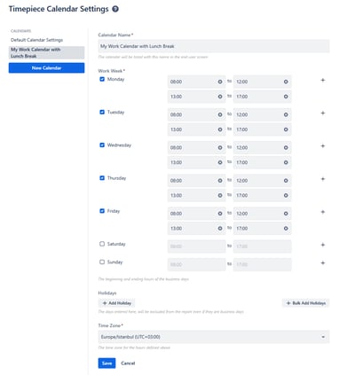Enable the Saturday work day checkbox
The height and width of the screenshot is (375, 355).
pos(102,244)
